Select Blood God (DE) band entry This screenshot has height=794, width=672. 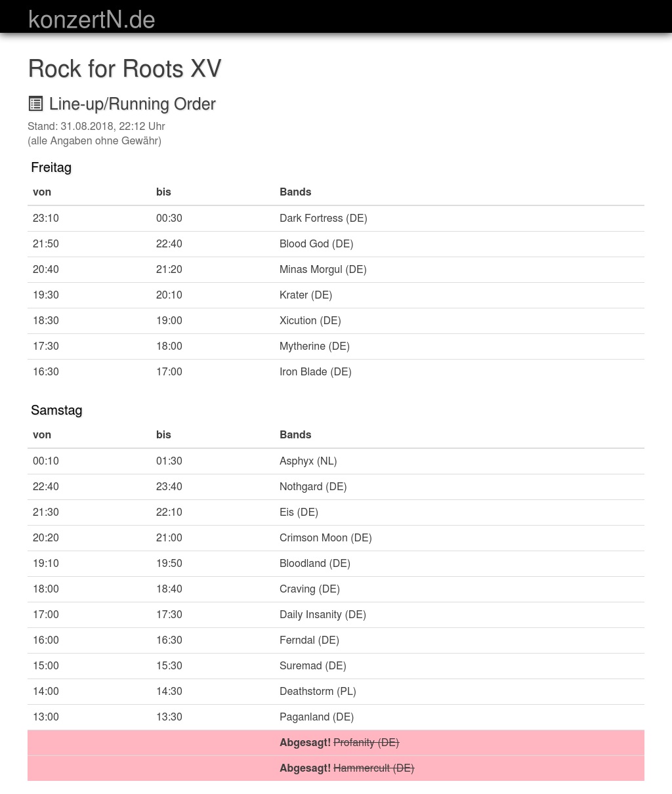pos(316,244)
